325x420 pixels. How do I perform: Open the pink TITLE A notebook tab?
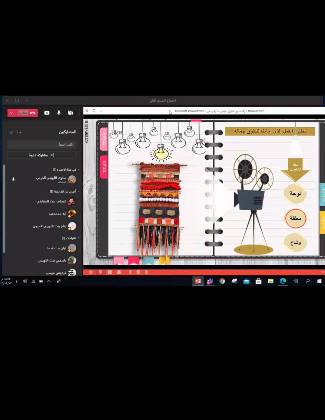[104, 139]
